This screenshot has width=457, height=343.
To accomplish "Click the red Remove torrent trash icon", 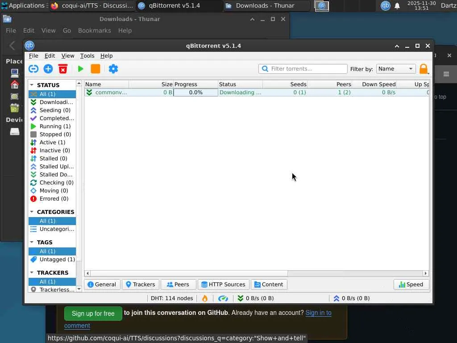I will click(63, 69).
